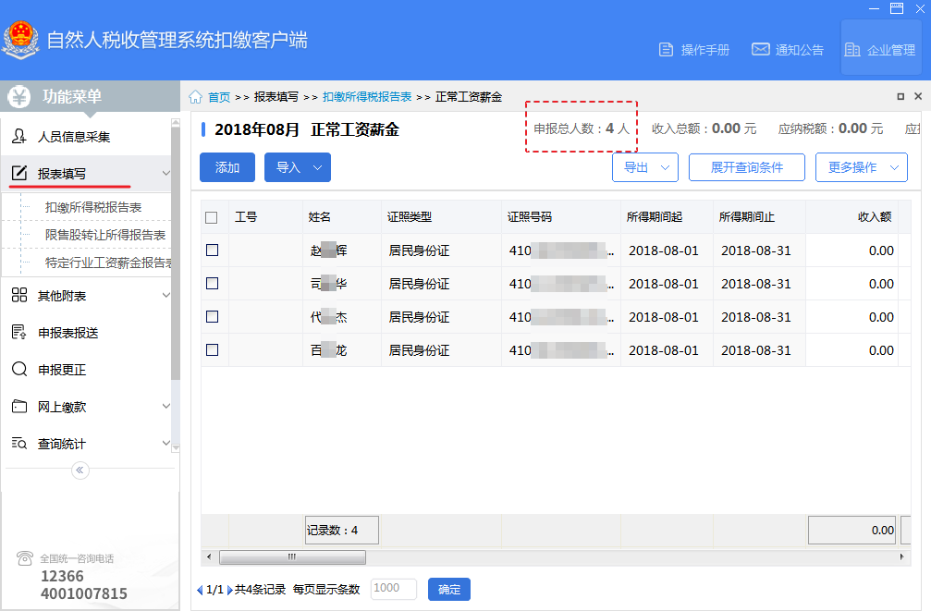Collapse the sidebar with double-chevron button
The image size is (931, 611).
(80, 470)
